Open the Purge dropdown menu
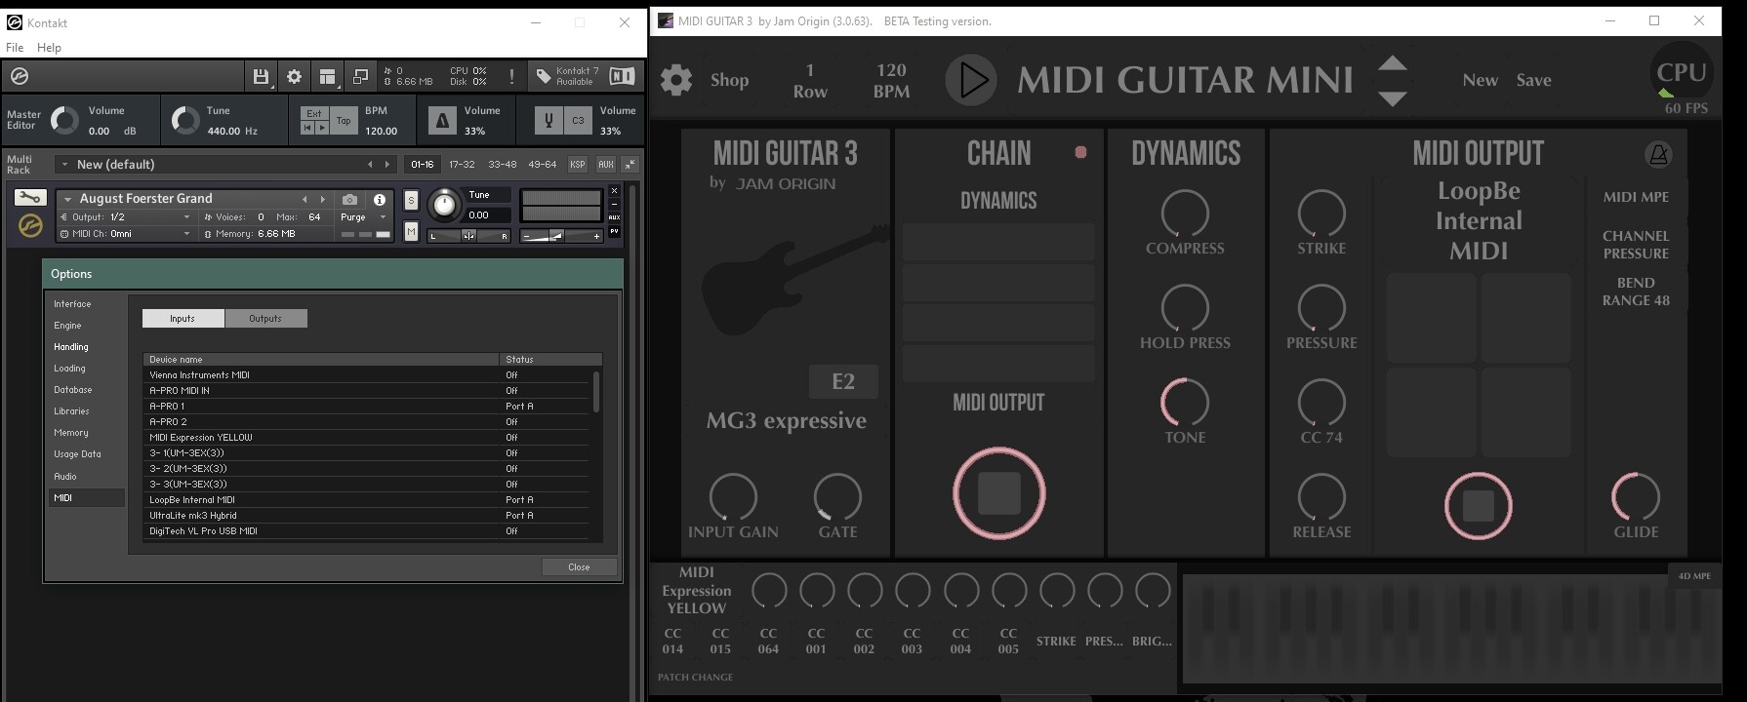 click(363, 217)
